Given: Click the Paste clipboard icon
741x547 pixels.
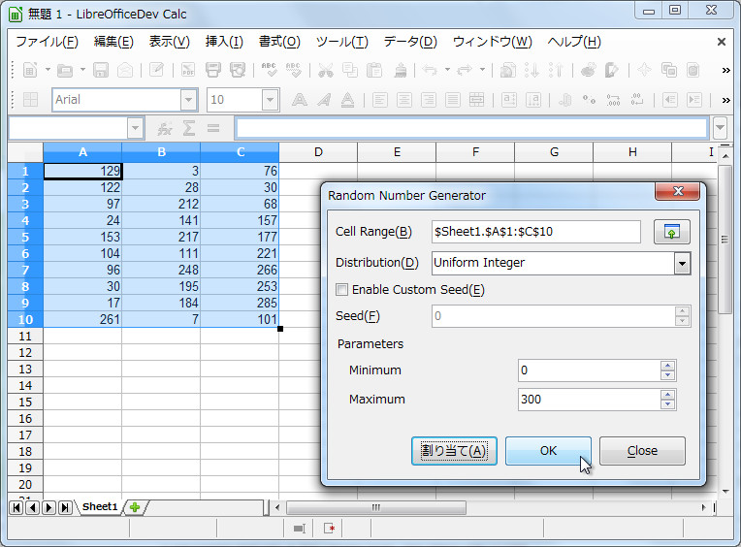Looking at the screenshot, I should (x=374, y=70).
